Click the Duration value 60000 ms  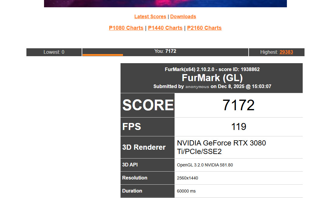coord(186,191)
